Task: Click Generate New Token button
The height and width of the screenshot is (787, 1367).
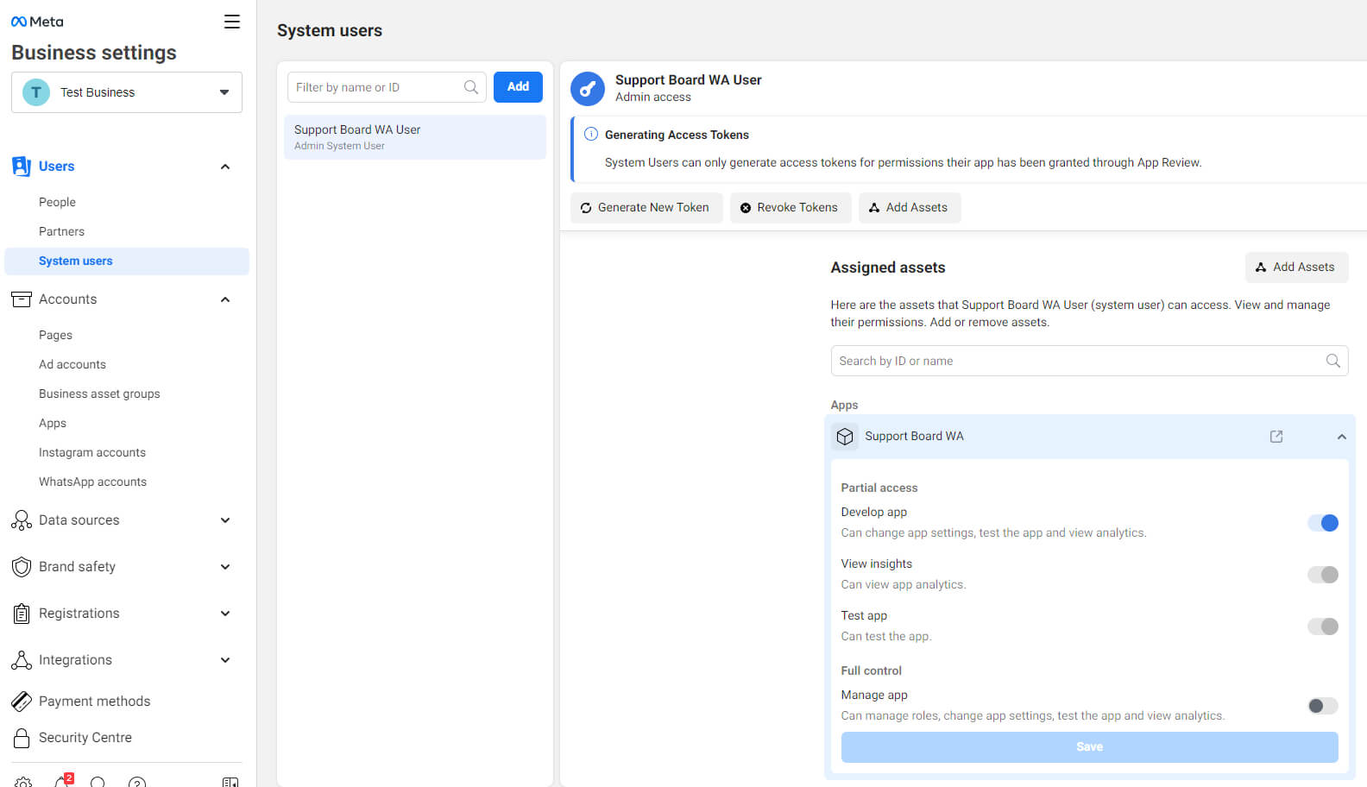Action: [x=646, y=208]
